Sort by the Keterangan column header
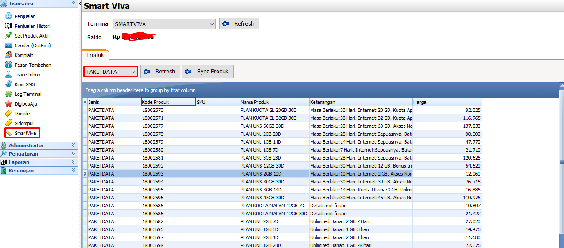The width and height of the screenshot is (564, 248). coord(361,102)
